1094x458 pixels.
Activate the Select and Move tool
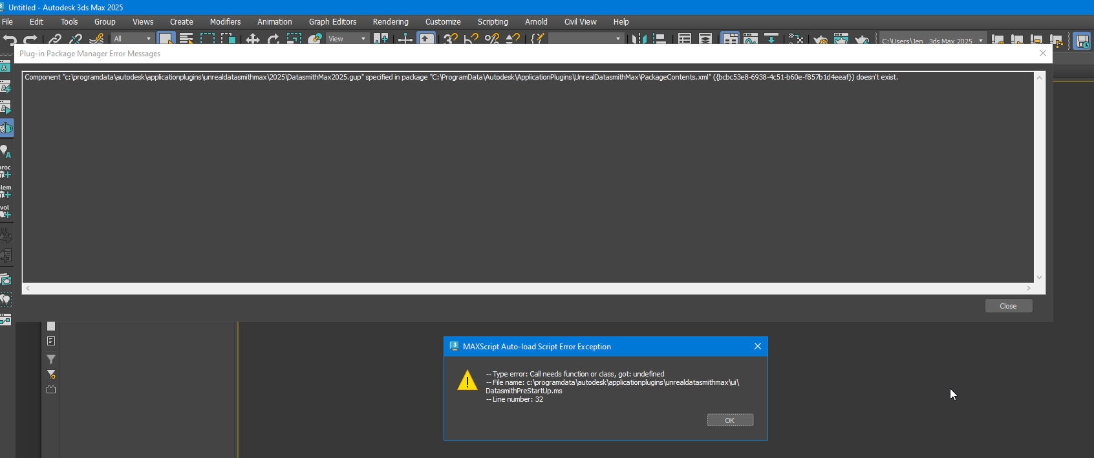(x=252, y=39)
